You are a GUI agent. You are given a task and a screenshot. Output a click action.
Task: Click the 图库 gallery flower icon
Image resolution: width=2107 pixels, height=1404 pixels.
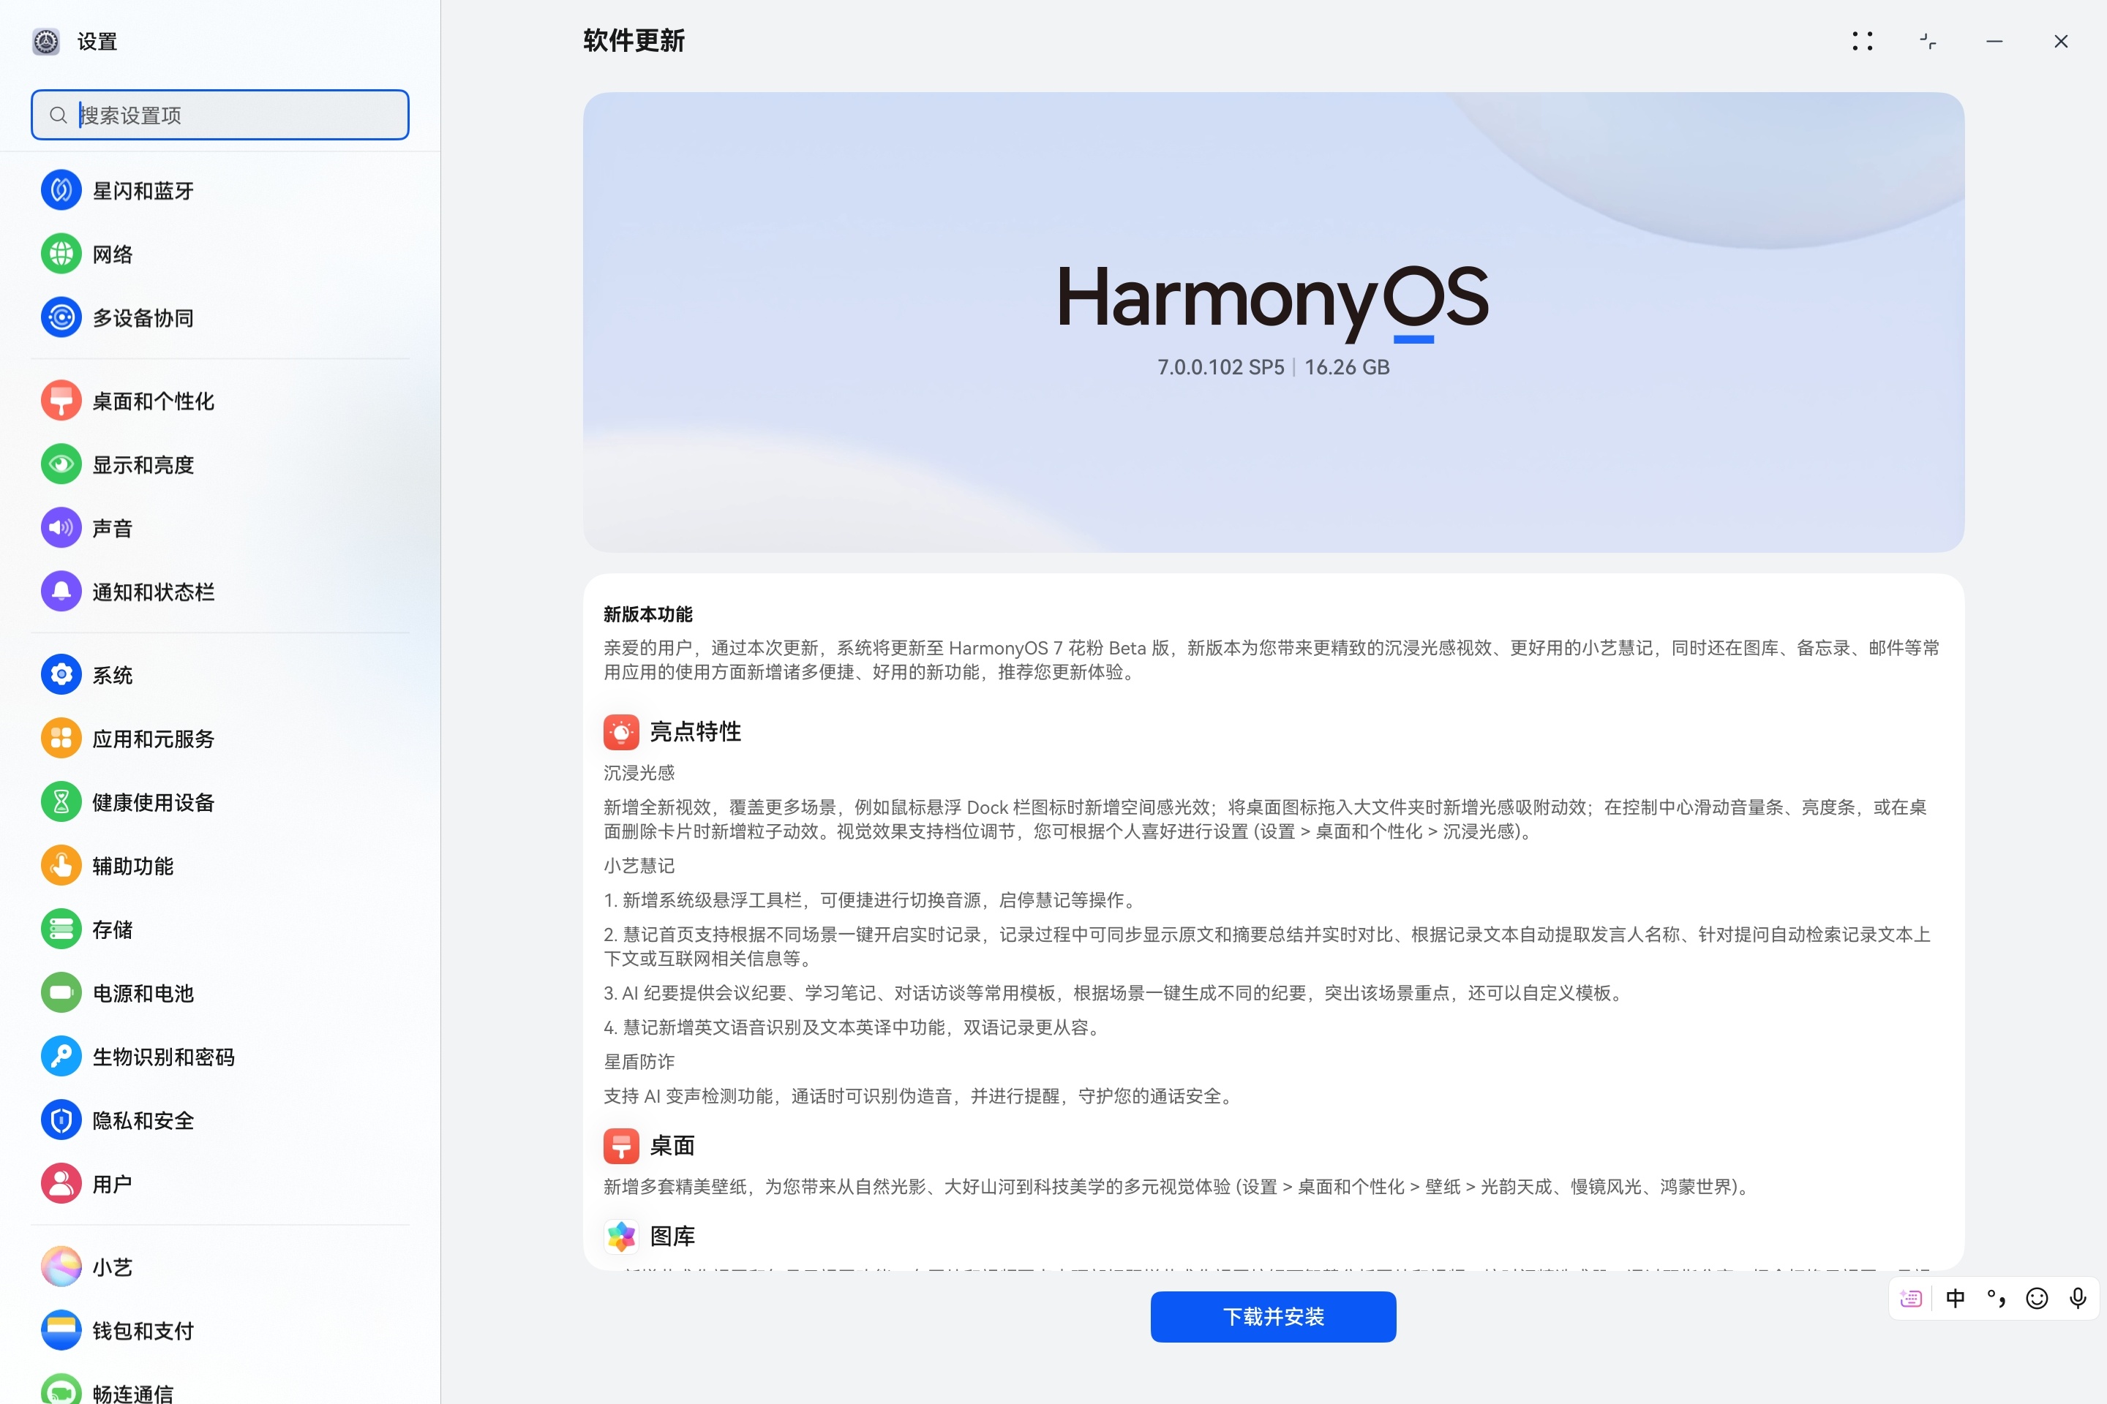pyautogui.click(x=621, y=1237)
